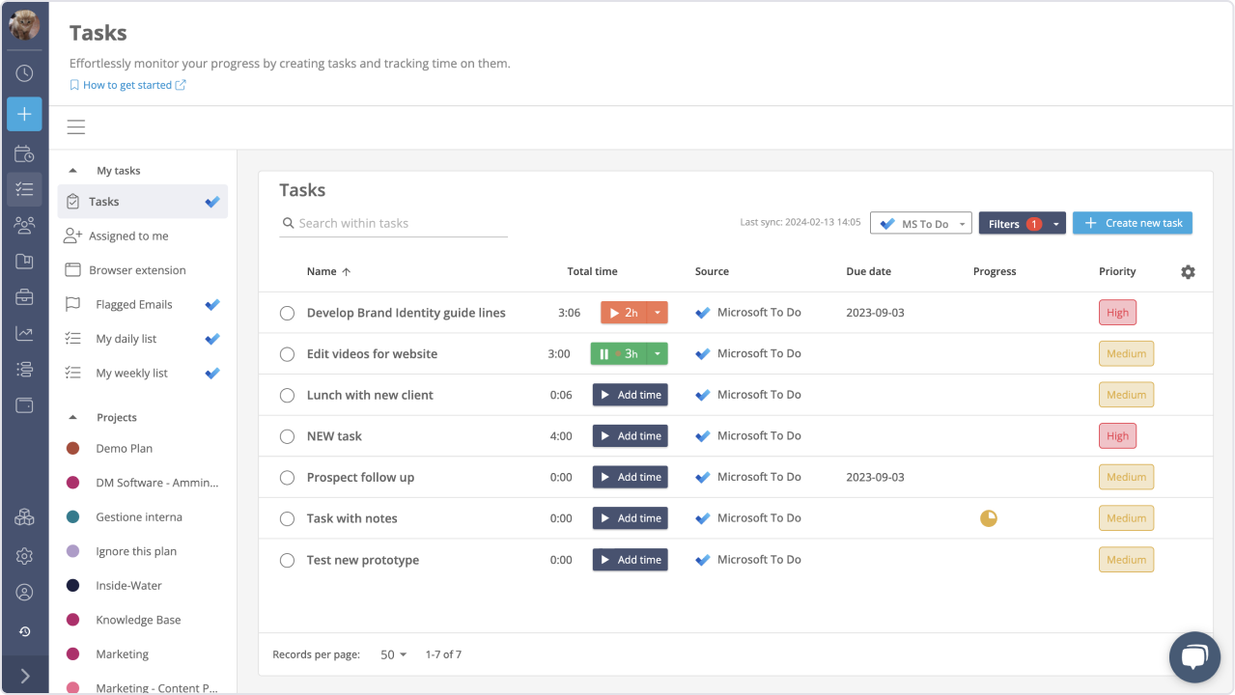Select the circle beside NEW task
The width and height of the screenshot is (1235, 695).
287,435
